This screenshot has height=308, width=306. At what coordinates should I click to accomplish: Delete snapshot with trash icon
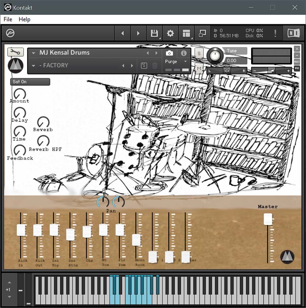coord(155,66)
